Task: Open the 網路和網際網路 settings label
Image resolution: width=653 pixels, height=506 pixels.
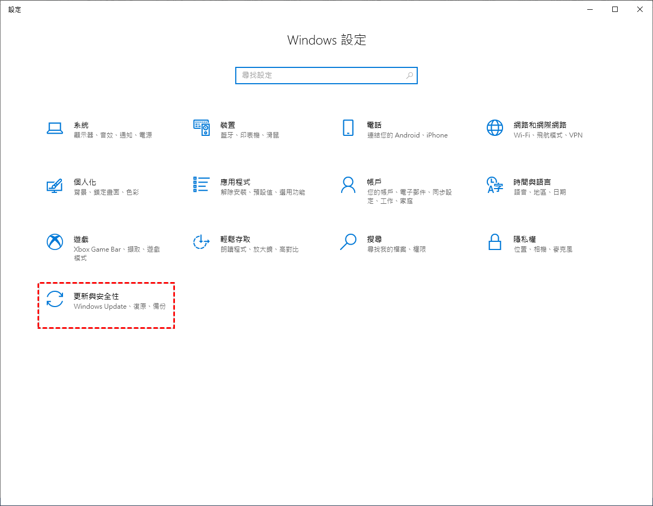Action: coord(540,125)
